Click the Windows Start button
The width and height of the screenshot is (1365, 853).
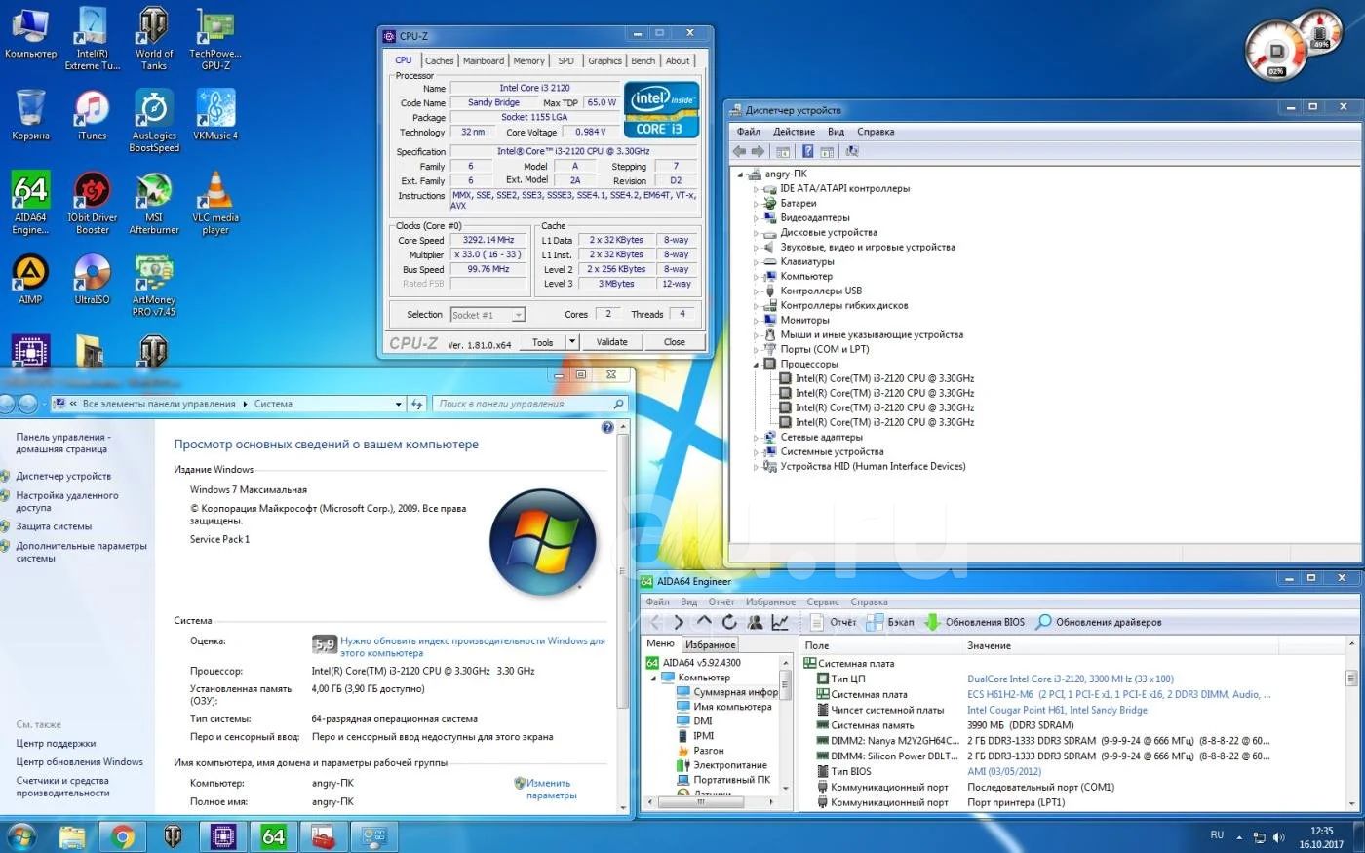tap(20, 836)
